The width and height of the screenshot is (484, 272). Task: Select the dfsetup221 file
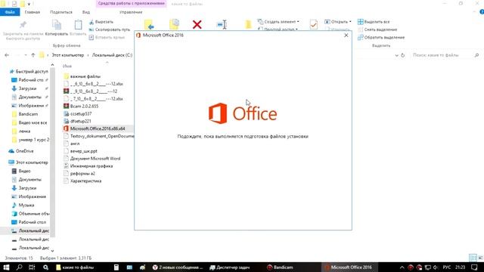click(x=77, y=121)
